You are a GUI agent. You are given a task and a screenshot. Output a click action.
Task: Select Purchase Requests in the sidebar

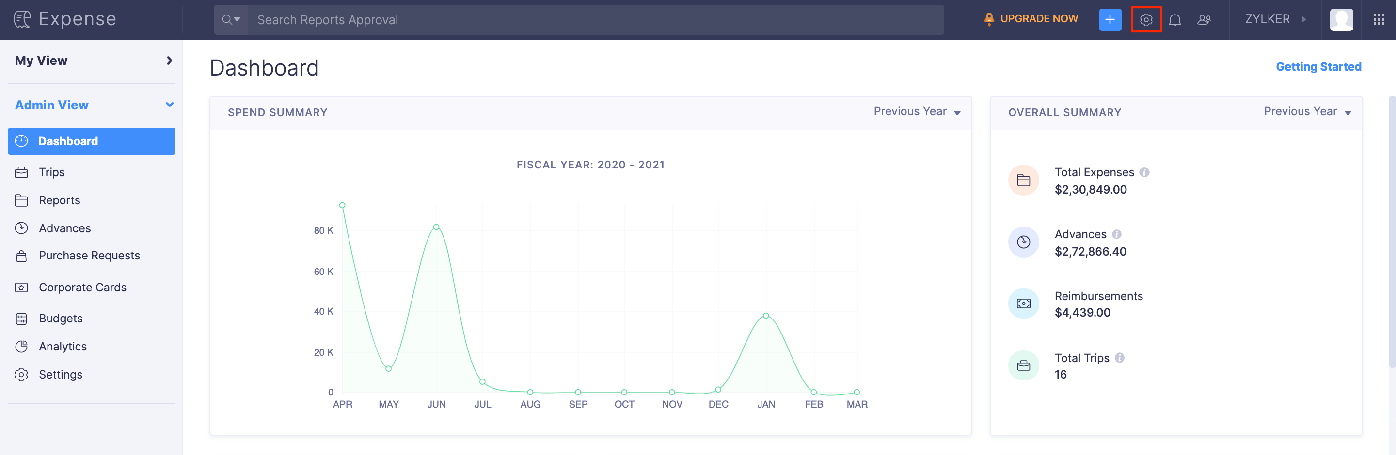[x=89, y=256]
